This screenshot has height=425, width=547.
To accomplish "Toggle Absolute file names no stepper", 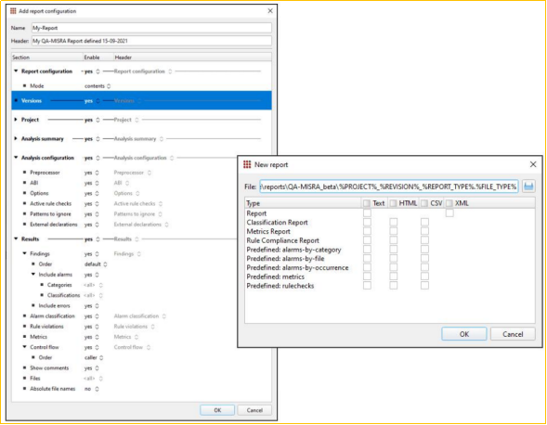I will coord(97,389).
